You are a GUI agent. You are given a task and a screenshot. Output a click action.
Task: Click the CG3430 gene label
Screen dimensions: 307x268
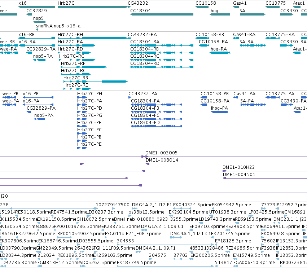[289, 10]
